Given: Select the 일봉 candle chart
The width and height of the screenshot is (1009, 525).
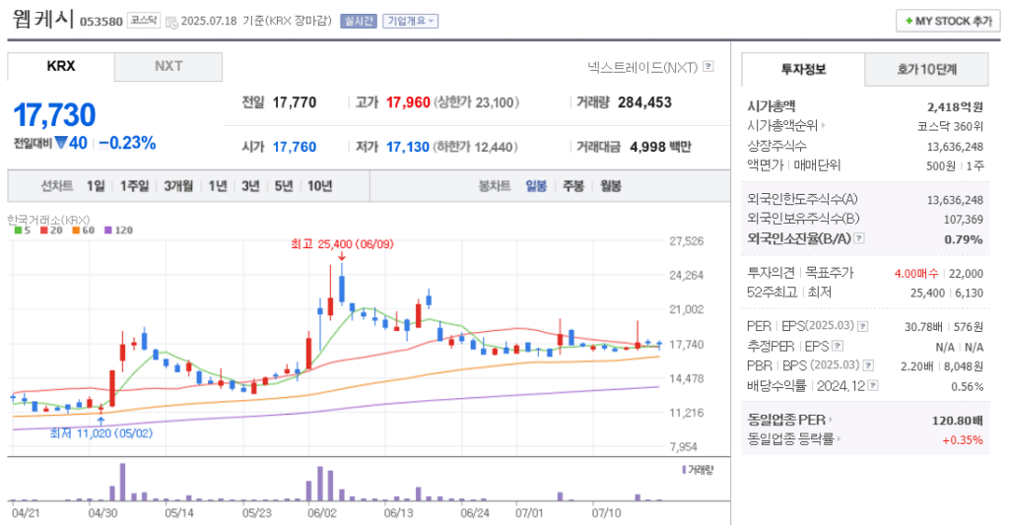Looking at the screenshot, I should tap(536, 186).
